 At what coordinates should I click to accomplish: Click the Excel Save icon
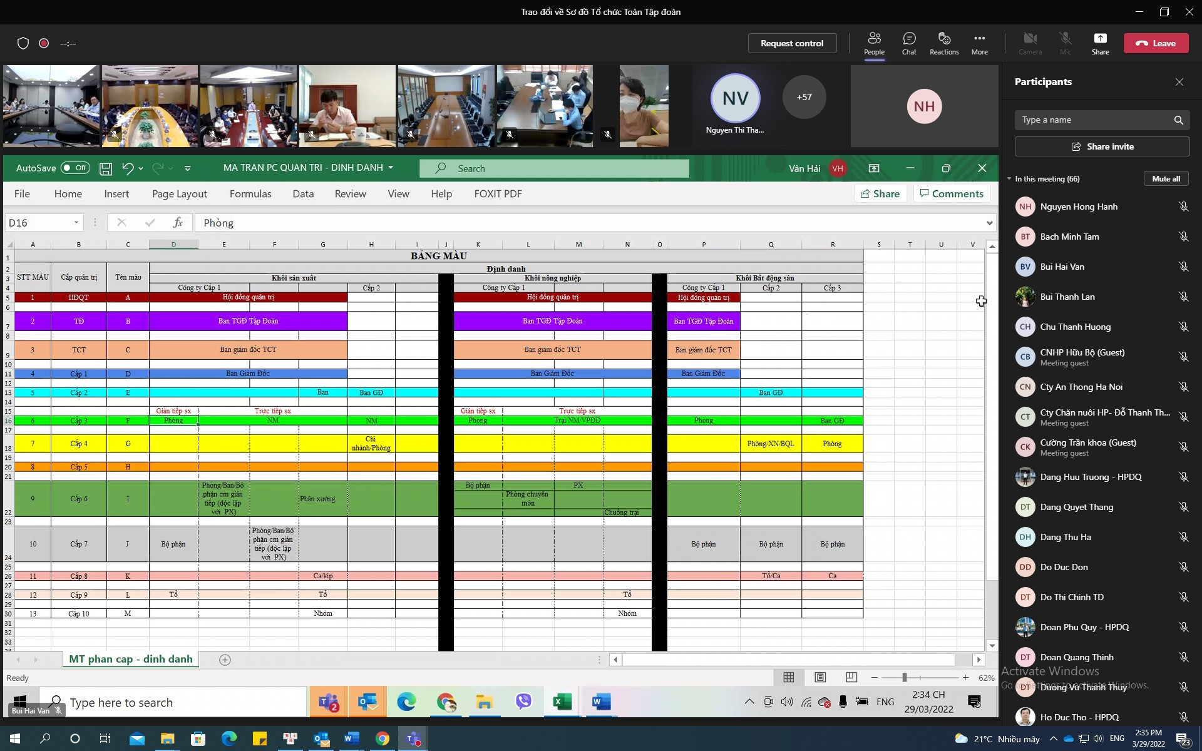click(106, 168)
